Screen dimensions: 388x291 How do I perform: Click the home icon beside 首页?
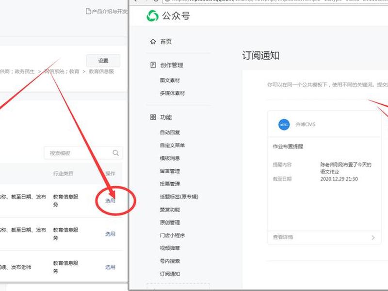[153, 42]
